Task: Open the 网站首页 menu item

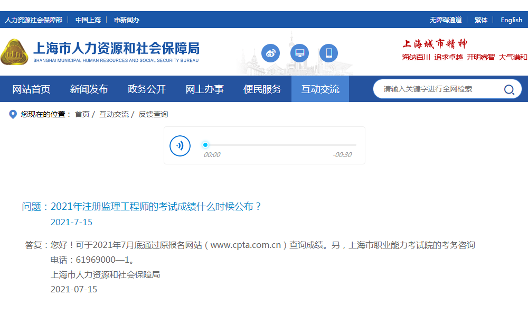Action: coord(31,89)
